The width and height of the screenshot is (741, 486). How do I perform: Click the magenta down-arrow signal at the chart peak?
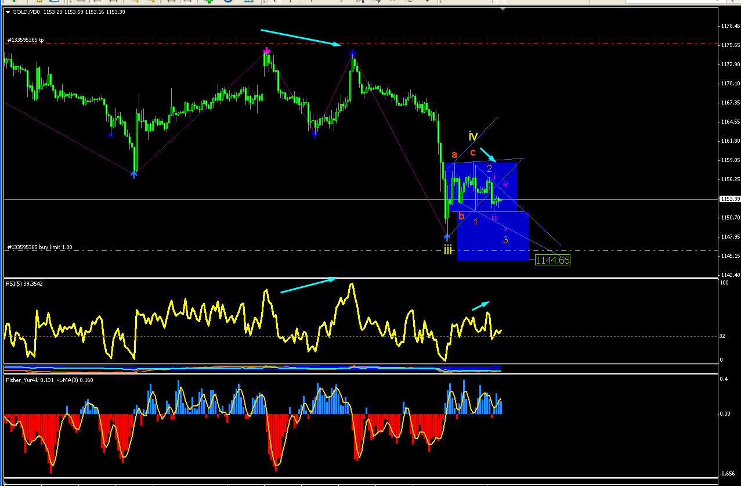266,51
